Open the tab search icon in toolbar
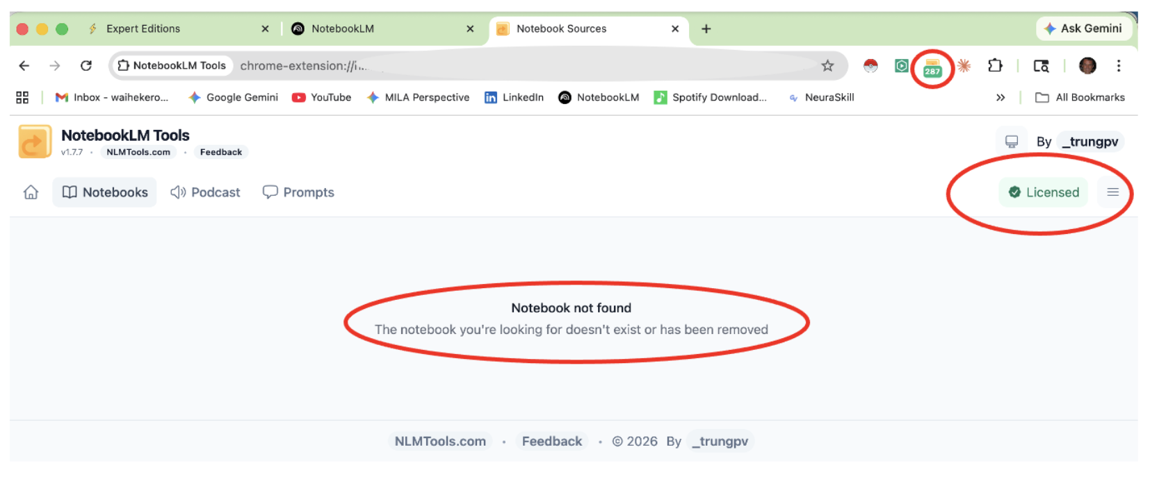The image size is (1150, 479). coord(1041,66)
